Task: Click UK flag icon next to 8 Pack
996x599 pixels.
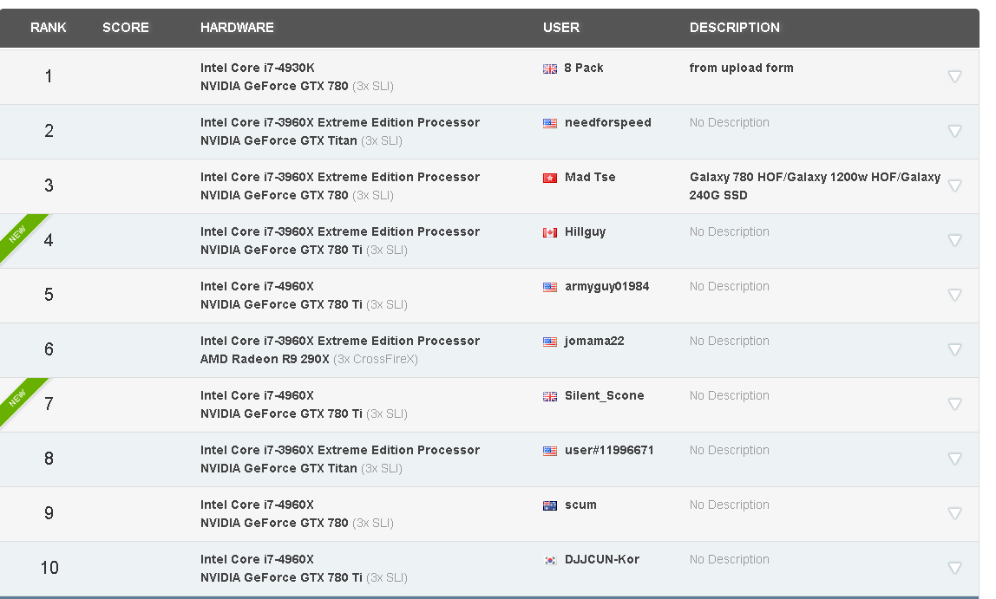Action: pyautogui.click(x=549, y=68)
